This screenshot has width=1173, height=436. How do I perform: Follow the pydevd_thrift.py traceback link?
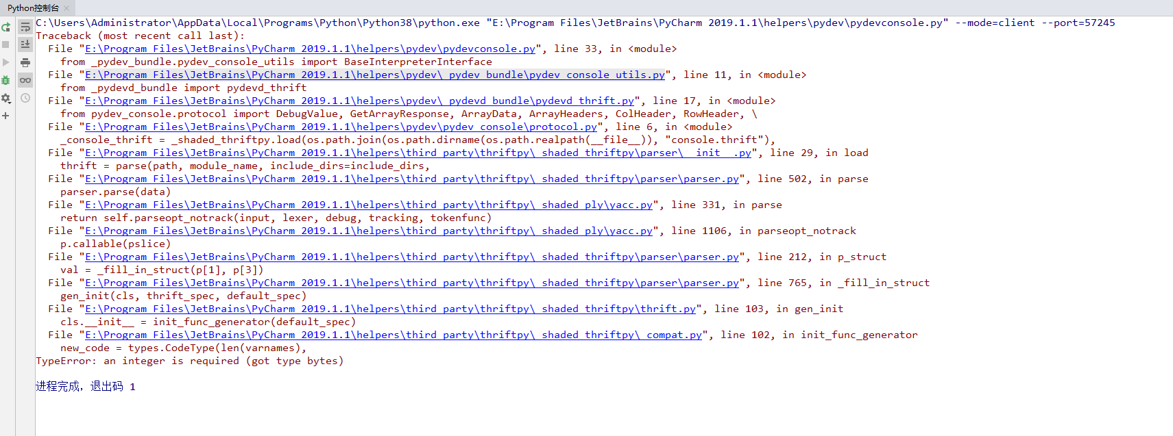(359, 101)
